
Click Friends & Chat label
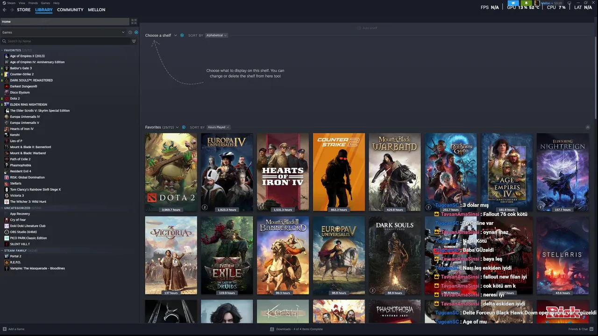(578, 329)
